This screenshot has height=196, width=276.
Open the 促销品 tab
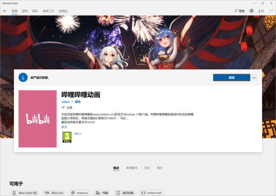pos(63,11)
